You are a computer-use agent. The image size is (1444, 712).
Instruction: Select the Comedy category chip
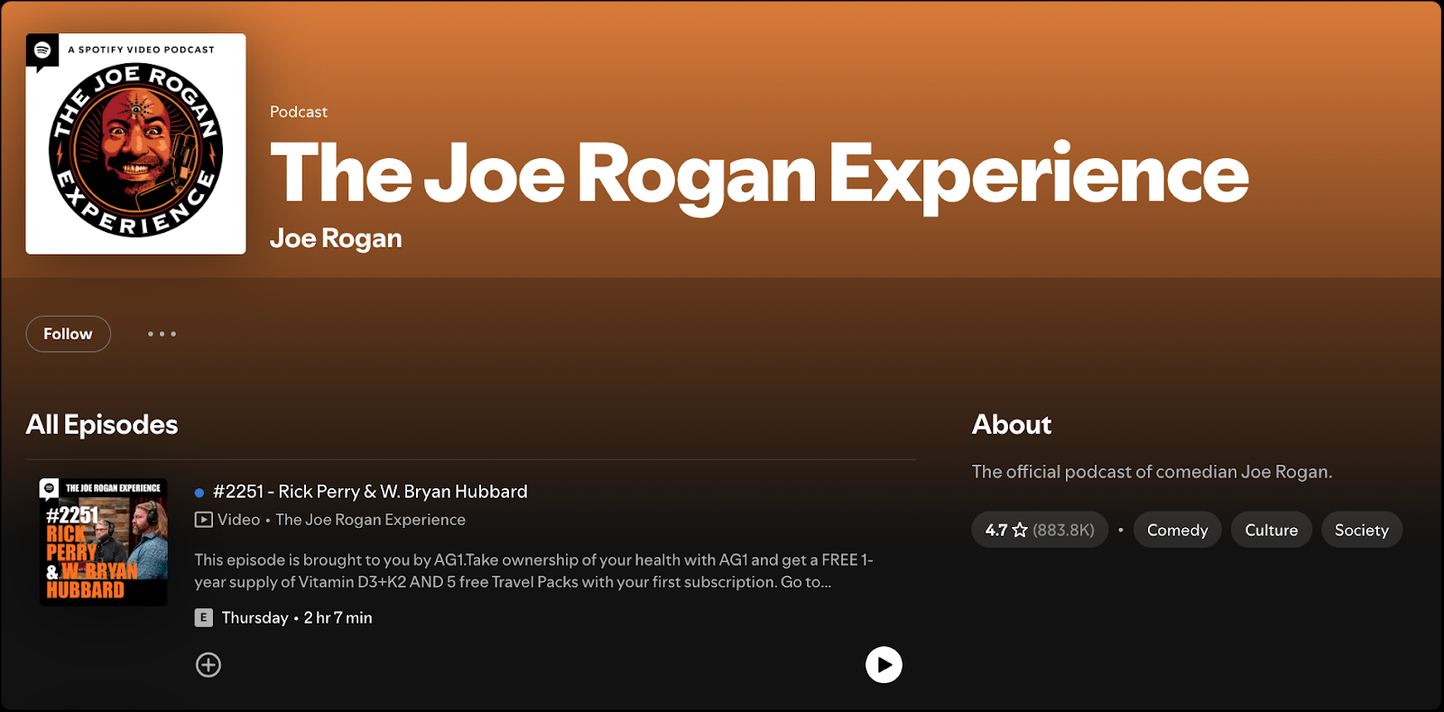pyautogui.click(x=1177, y=530)
